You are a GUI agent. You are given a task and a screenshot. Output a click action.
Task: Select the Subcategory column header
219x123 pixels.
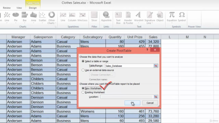click(93, 37)
